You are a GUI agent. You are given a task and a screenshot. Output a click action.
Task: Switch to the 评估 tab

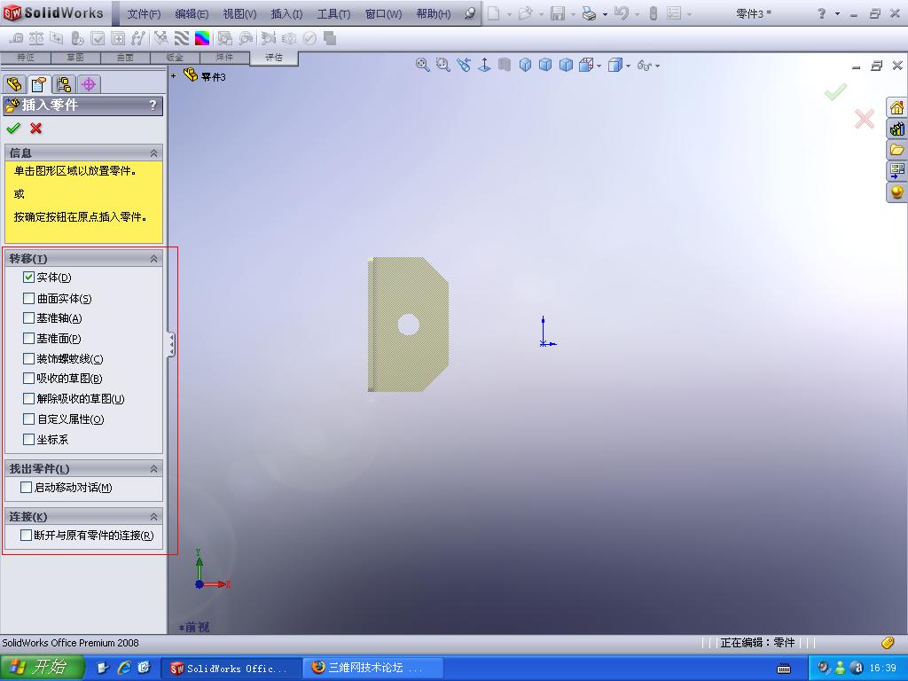274,58
